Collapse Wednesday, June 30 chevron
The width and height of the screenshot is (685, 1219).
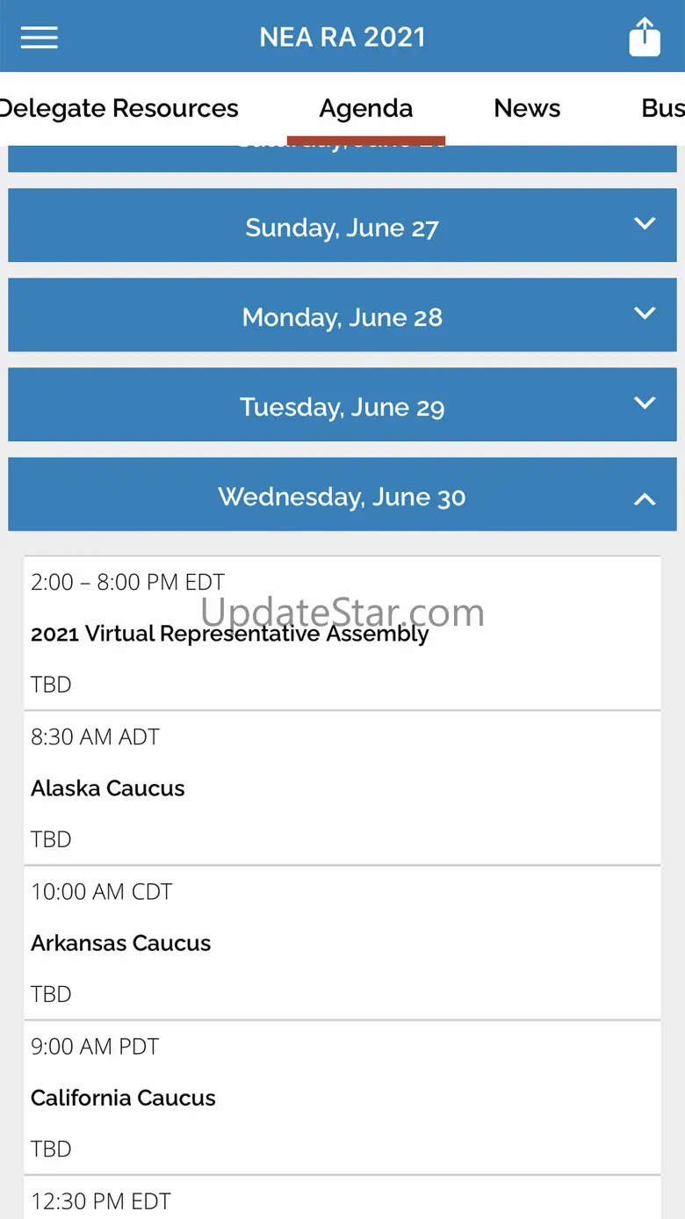645,499
